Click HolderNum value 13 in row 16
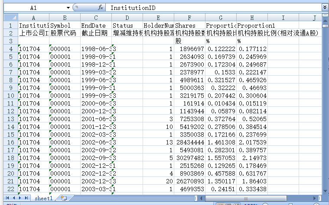The image size is (329, 205). pos(158,142)
